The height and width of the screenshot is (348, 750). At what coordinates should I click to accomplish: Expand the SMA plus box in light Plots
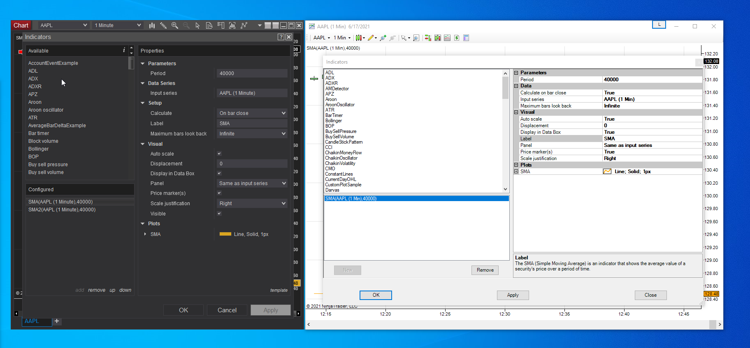[x=516, y=172]
